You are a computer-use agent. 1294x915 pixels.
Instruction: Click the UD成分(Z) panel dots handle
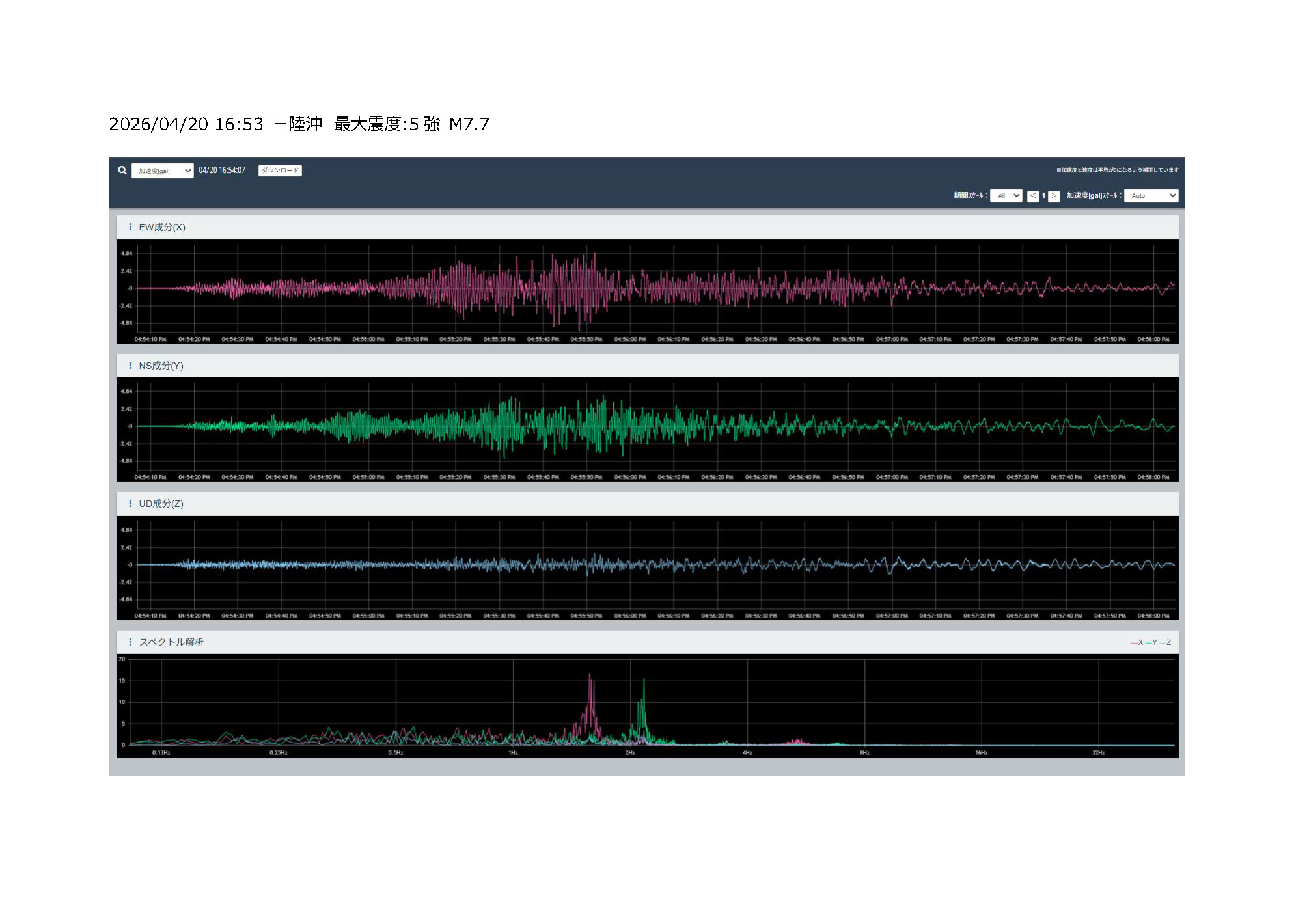130,504
